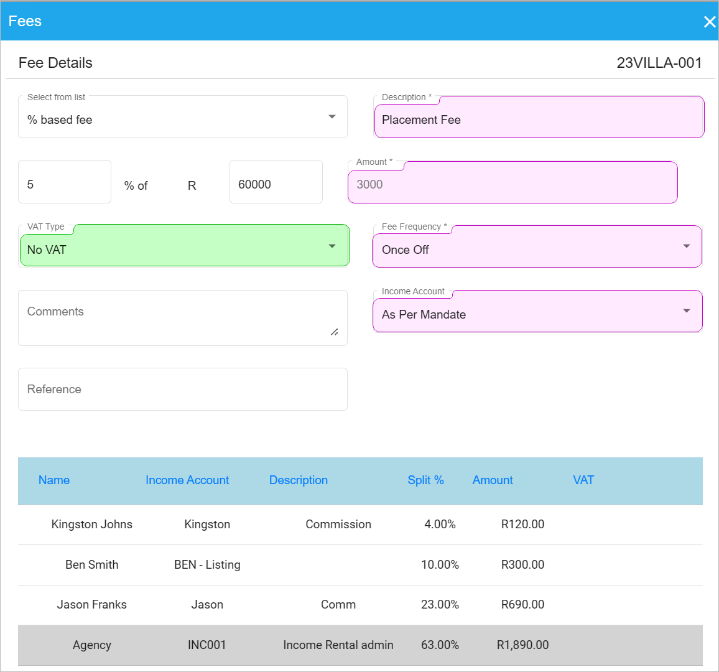
Task: Click into the Reference field
Action: click(183, 389)
